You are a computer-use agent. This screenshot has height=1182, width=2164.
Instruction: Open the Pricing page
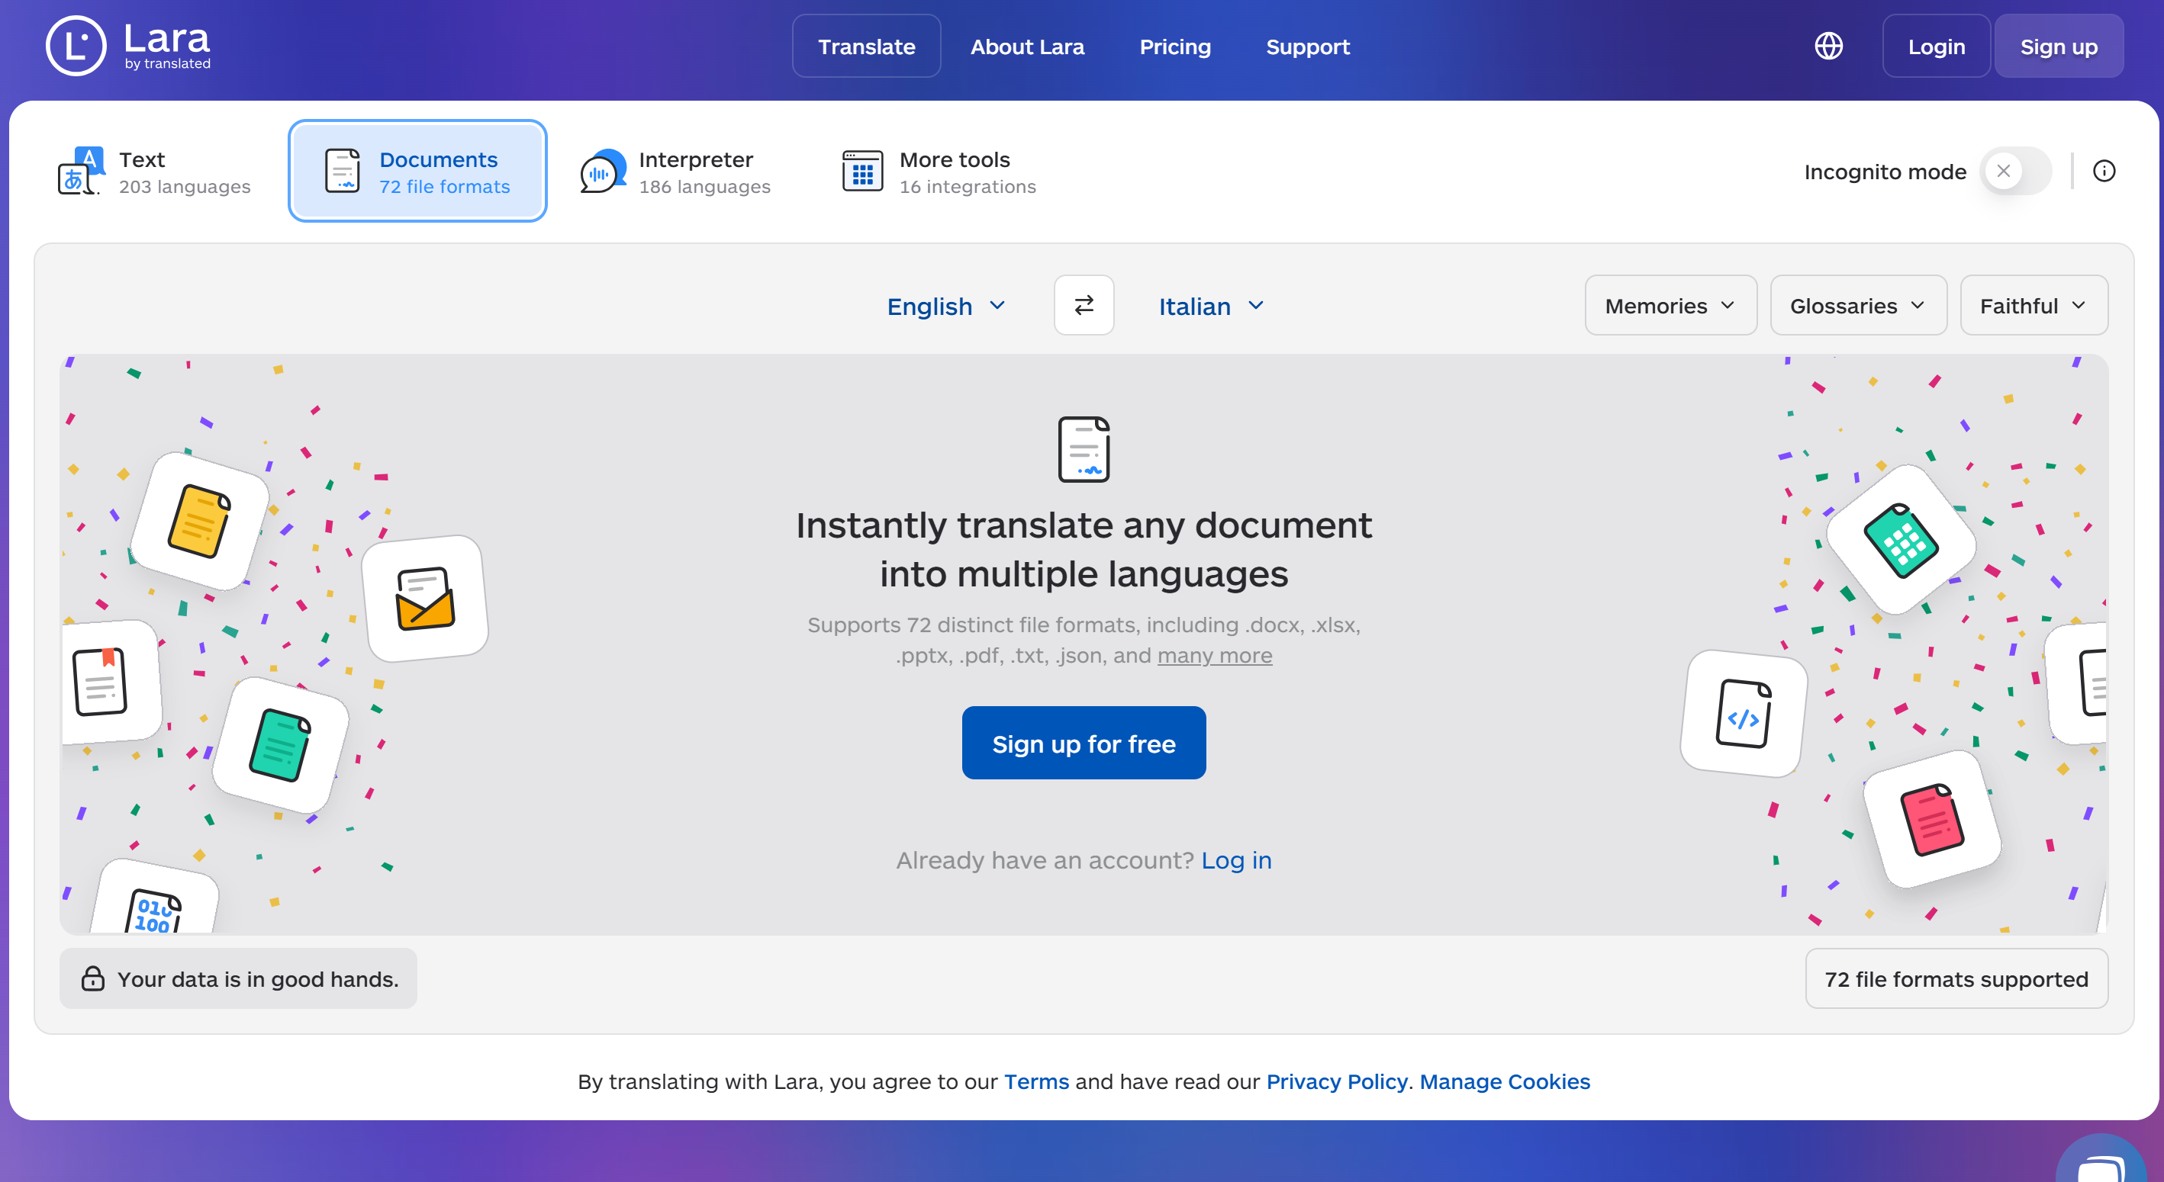[x=1174, y=47]
